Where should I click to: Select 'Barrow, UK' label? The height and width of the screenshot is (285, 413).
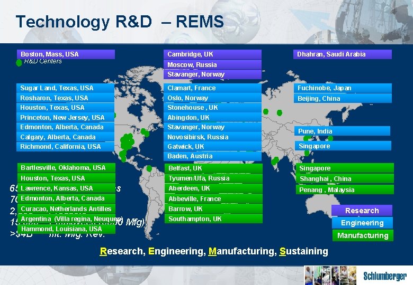coord(213,209)
